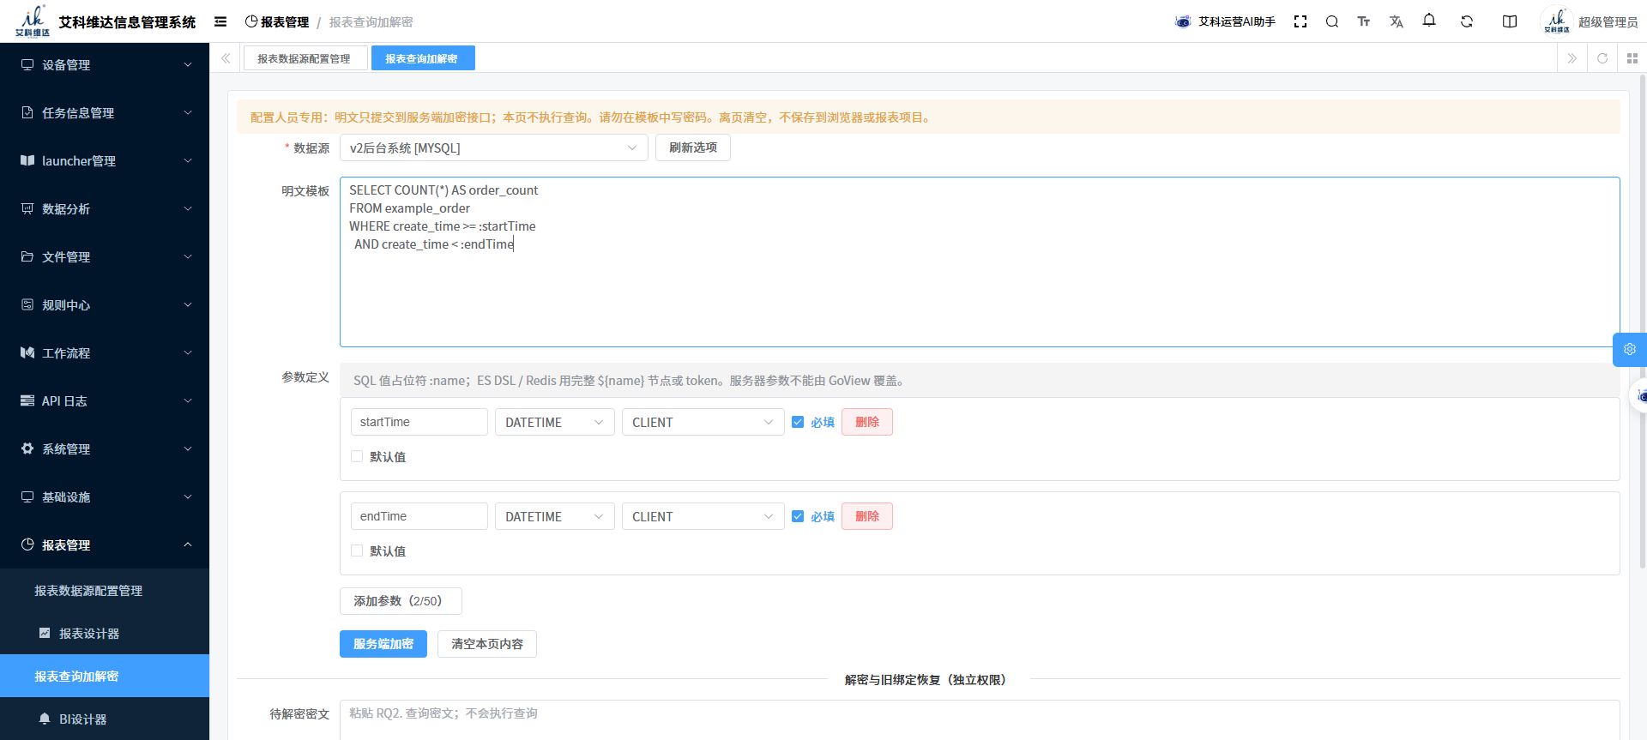Click the 服务端加密 button
Viewport: 1647px width, 740px height.
pos(383,644)
